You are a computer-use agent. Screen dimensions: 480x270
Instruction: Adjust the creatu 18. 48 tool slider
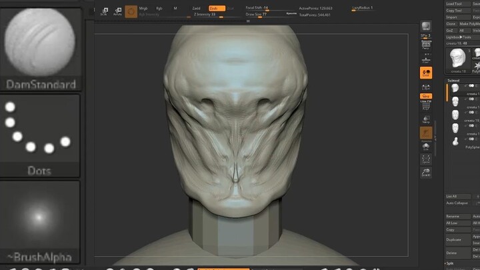point(462,43)
